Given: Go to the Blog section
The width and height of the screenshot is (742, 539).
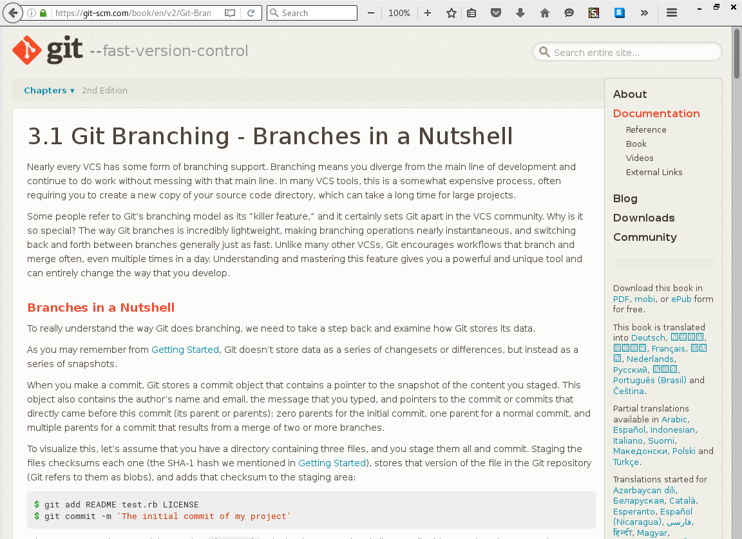Looking at the screenshot, I should pyautogui.click(x=625, y=199).
